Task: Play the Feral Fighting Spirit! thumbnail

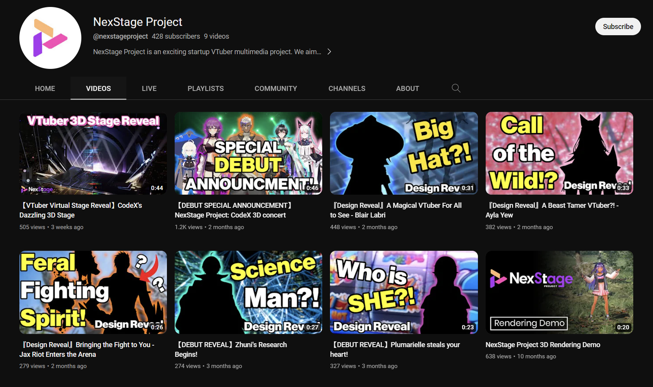Action: coord(93,292)
